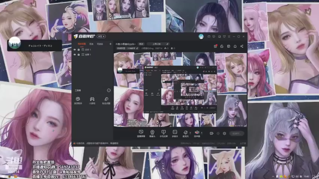Click the live preview canvas

click(x=180, y=89)
